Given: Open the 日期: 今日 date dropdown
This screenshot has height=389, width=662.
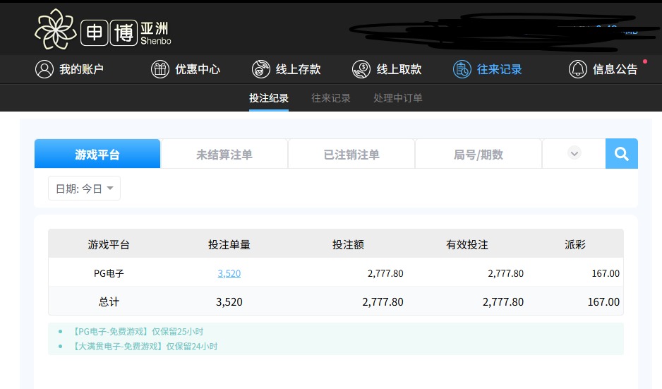Looking at the screenshot, I should click(x=84, y=188).
